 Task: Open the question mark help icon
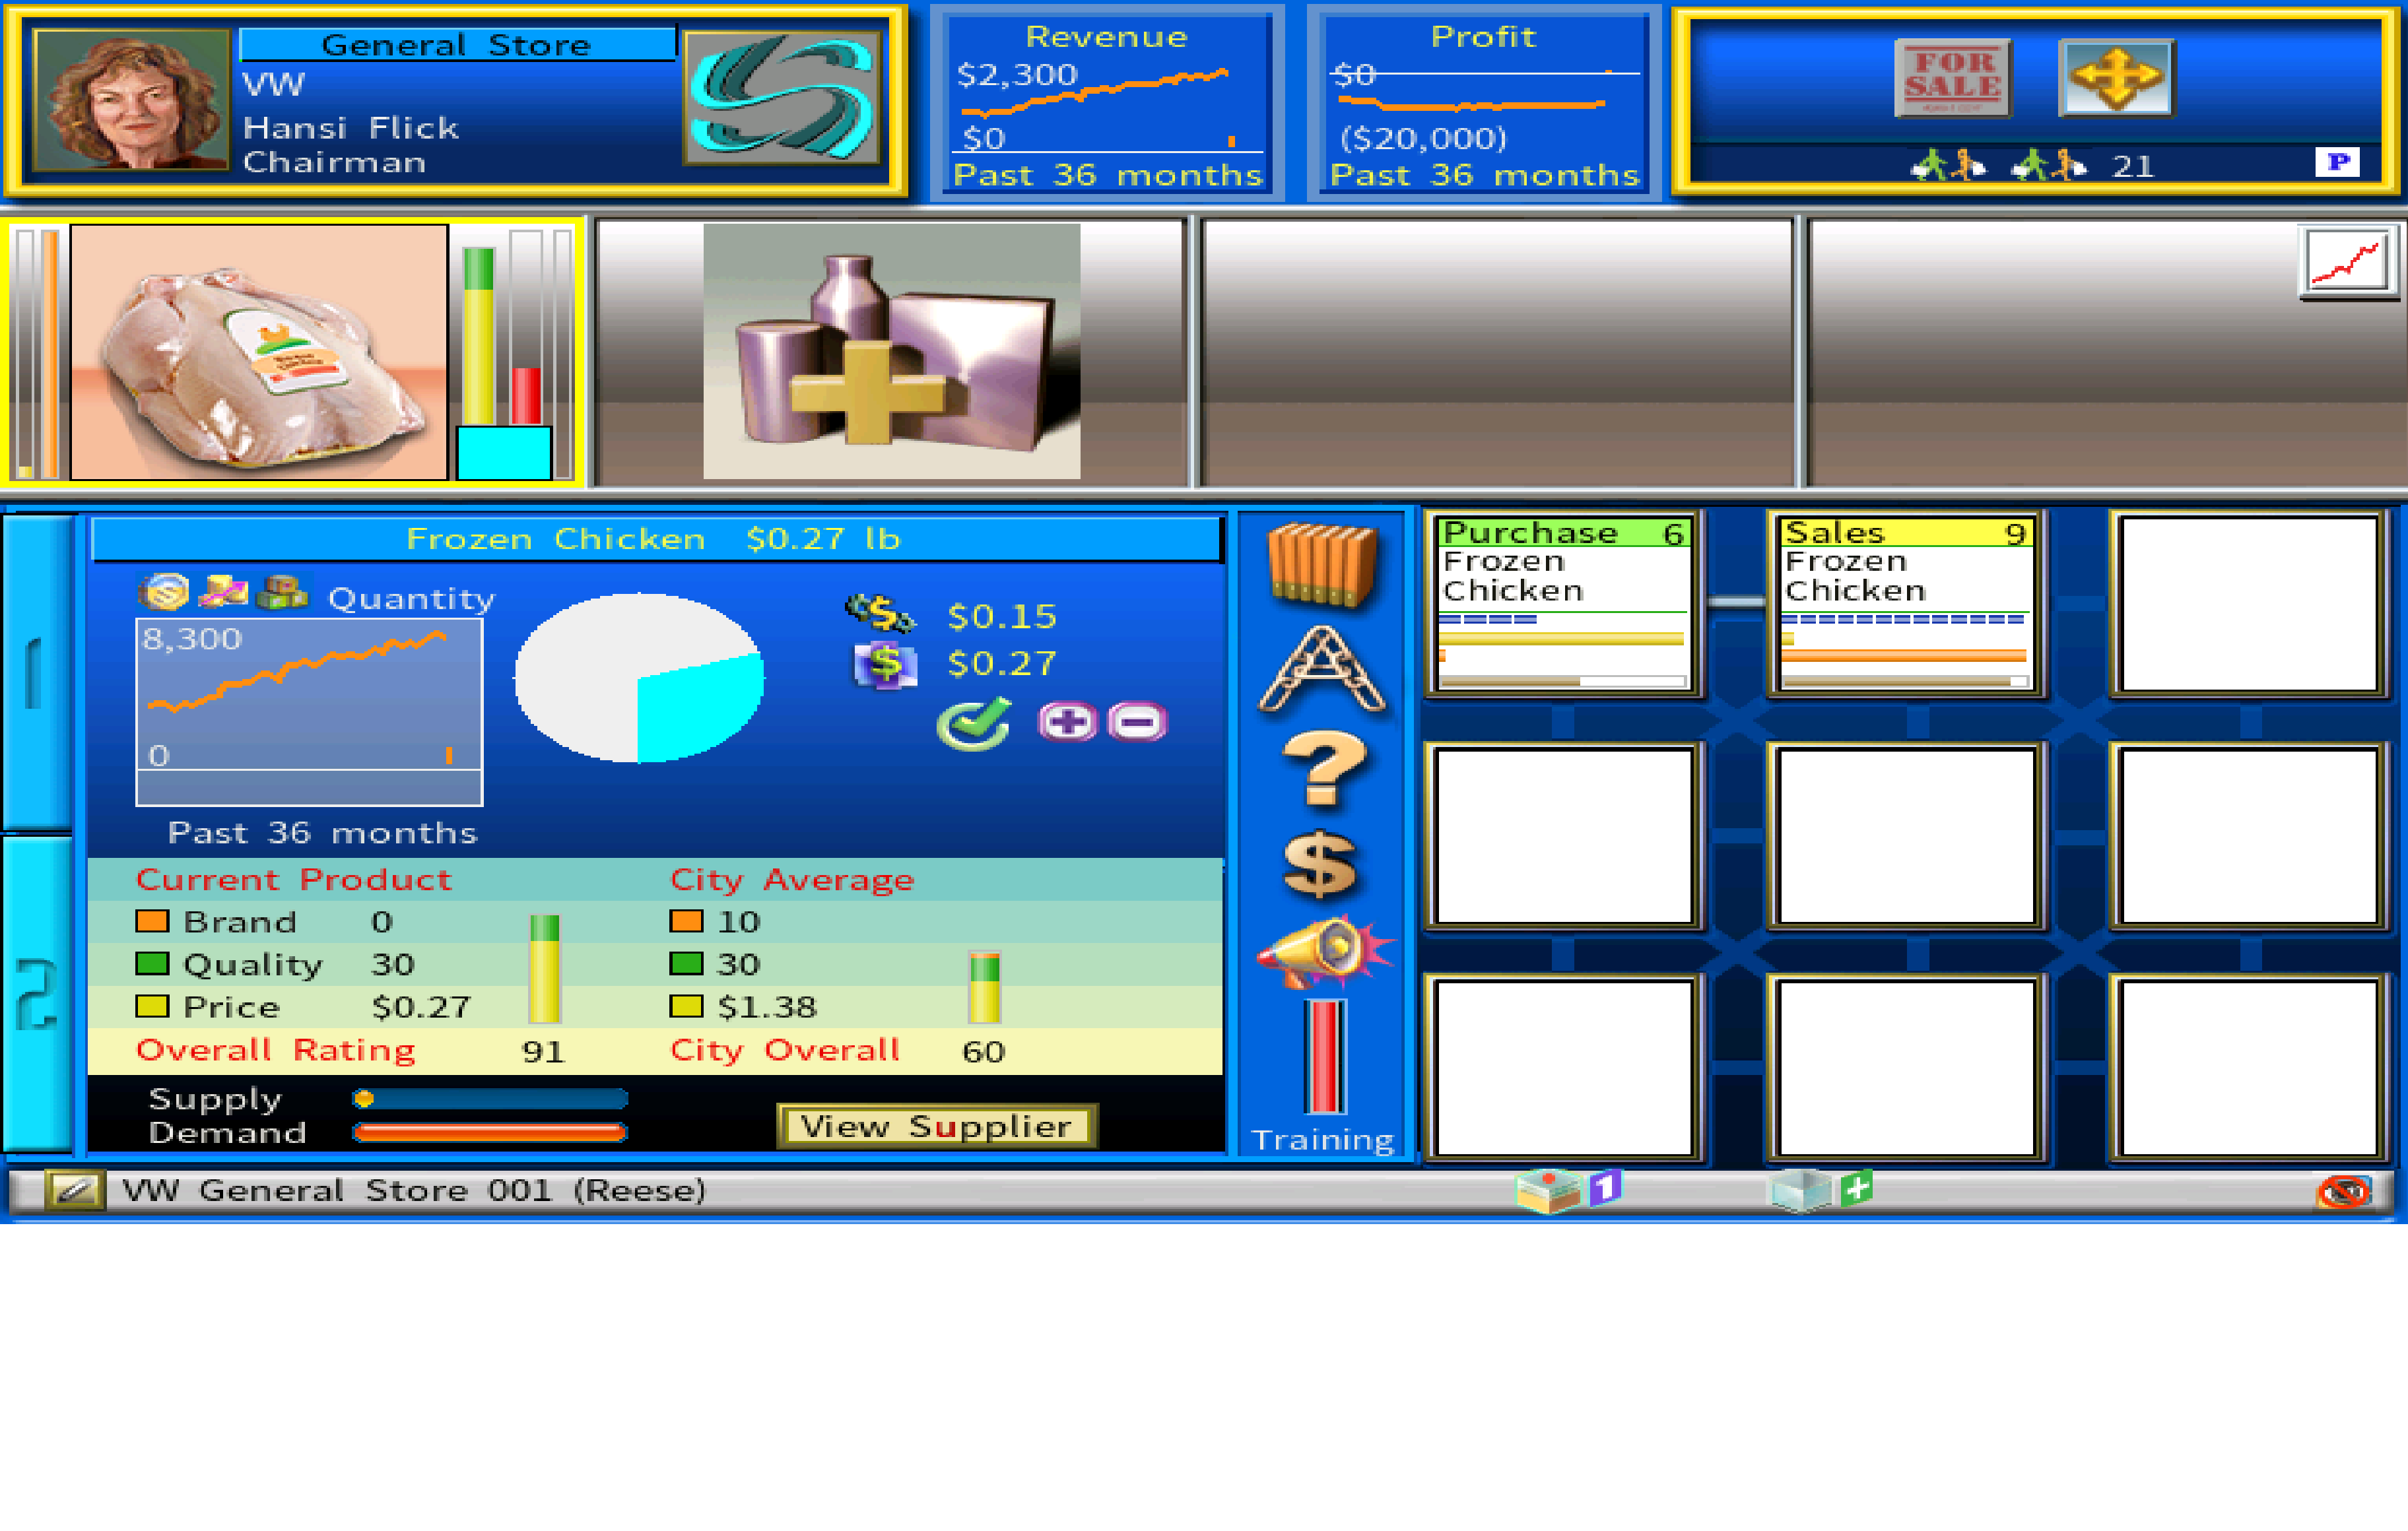click(x=1323, y=768)
